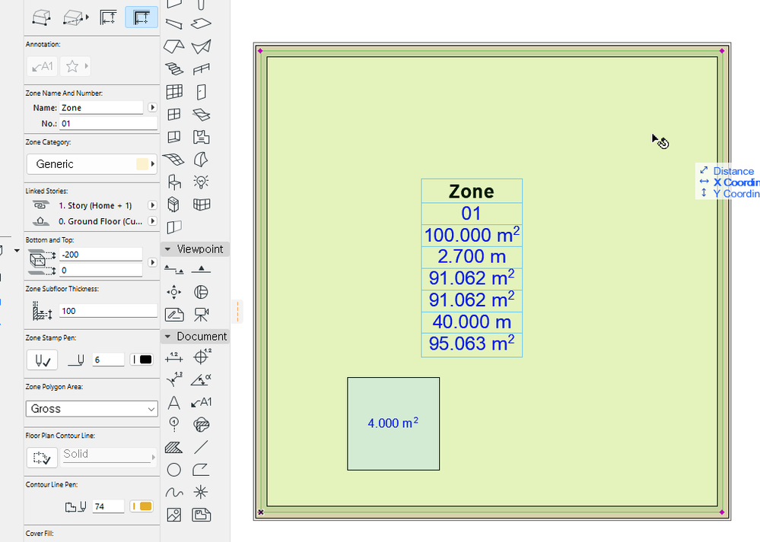Toggle the Zone Stamp Pen checkmark button
This screenshot has height=542, width=760.
tap(42, 360)
